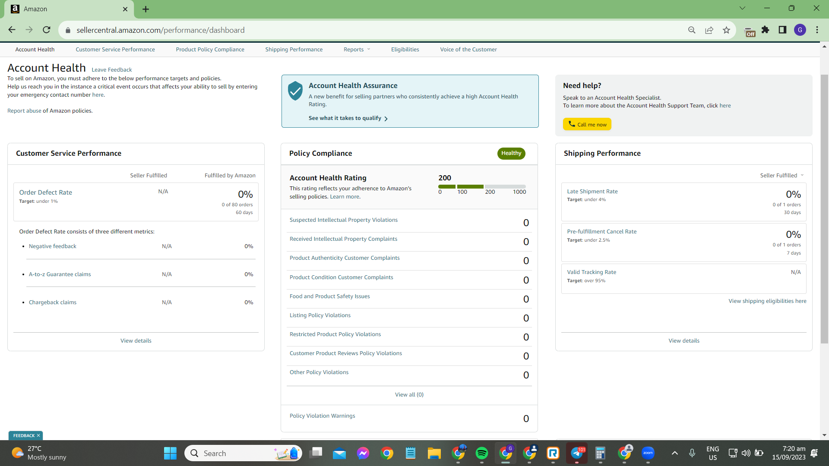Close the FEEDBACK tab widget

point(38,435)
